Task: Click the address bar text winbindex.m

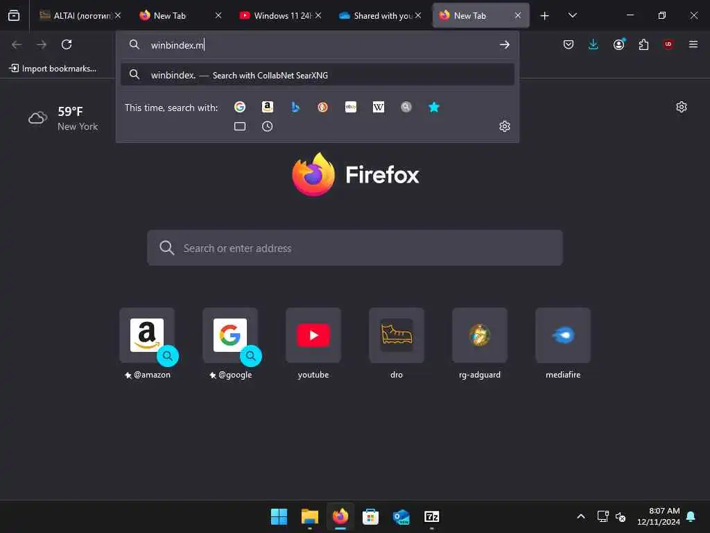Action: [x=177, y=45]
